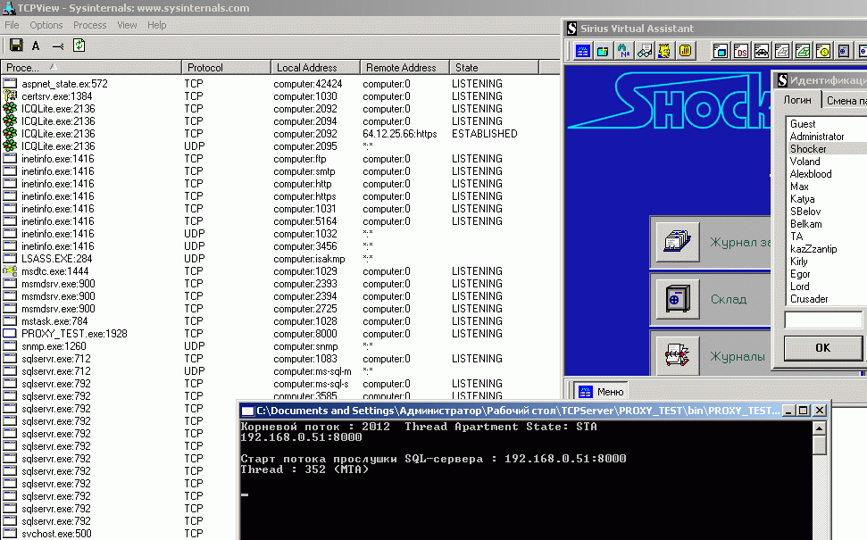Click the Склад label in Sirius
867x540 pixels.
click(729, 299)
